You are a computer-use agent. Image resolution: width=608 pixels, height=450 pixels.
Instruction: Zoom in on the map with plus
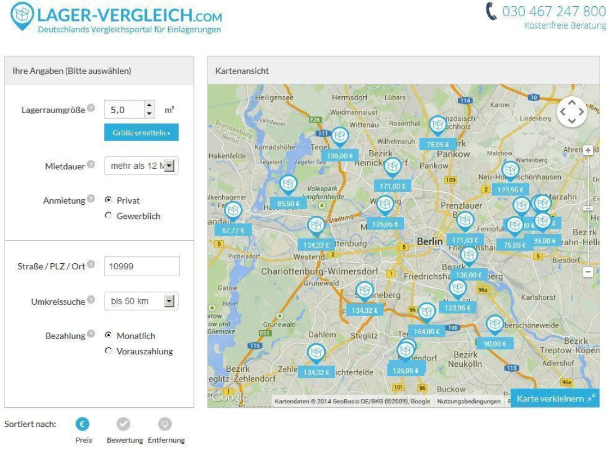[588, 150]
